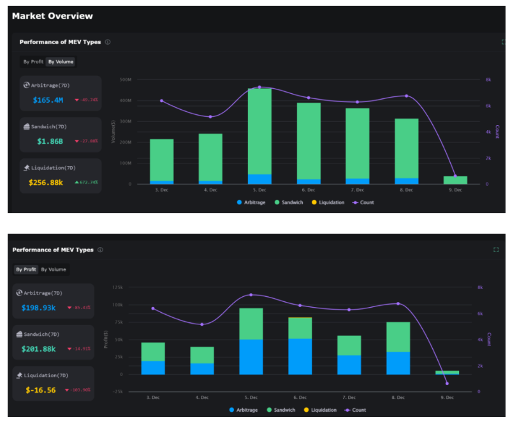Toggle Count line in upper chart legend

pos(363,202)
